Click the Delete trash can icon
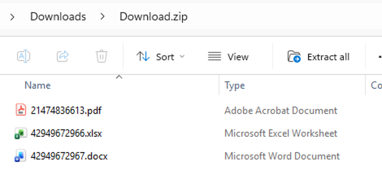382x179 pixels. click(101, 57)
